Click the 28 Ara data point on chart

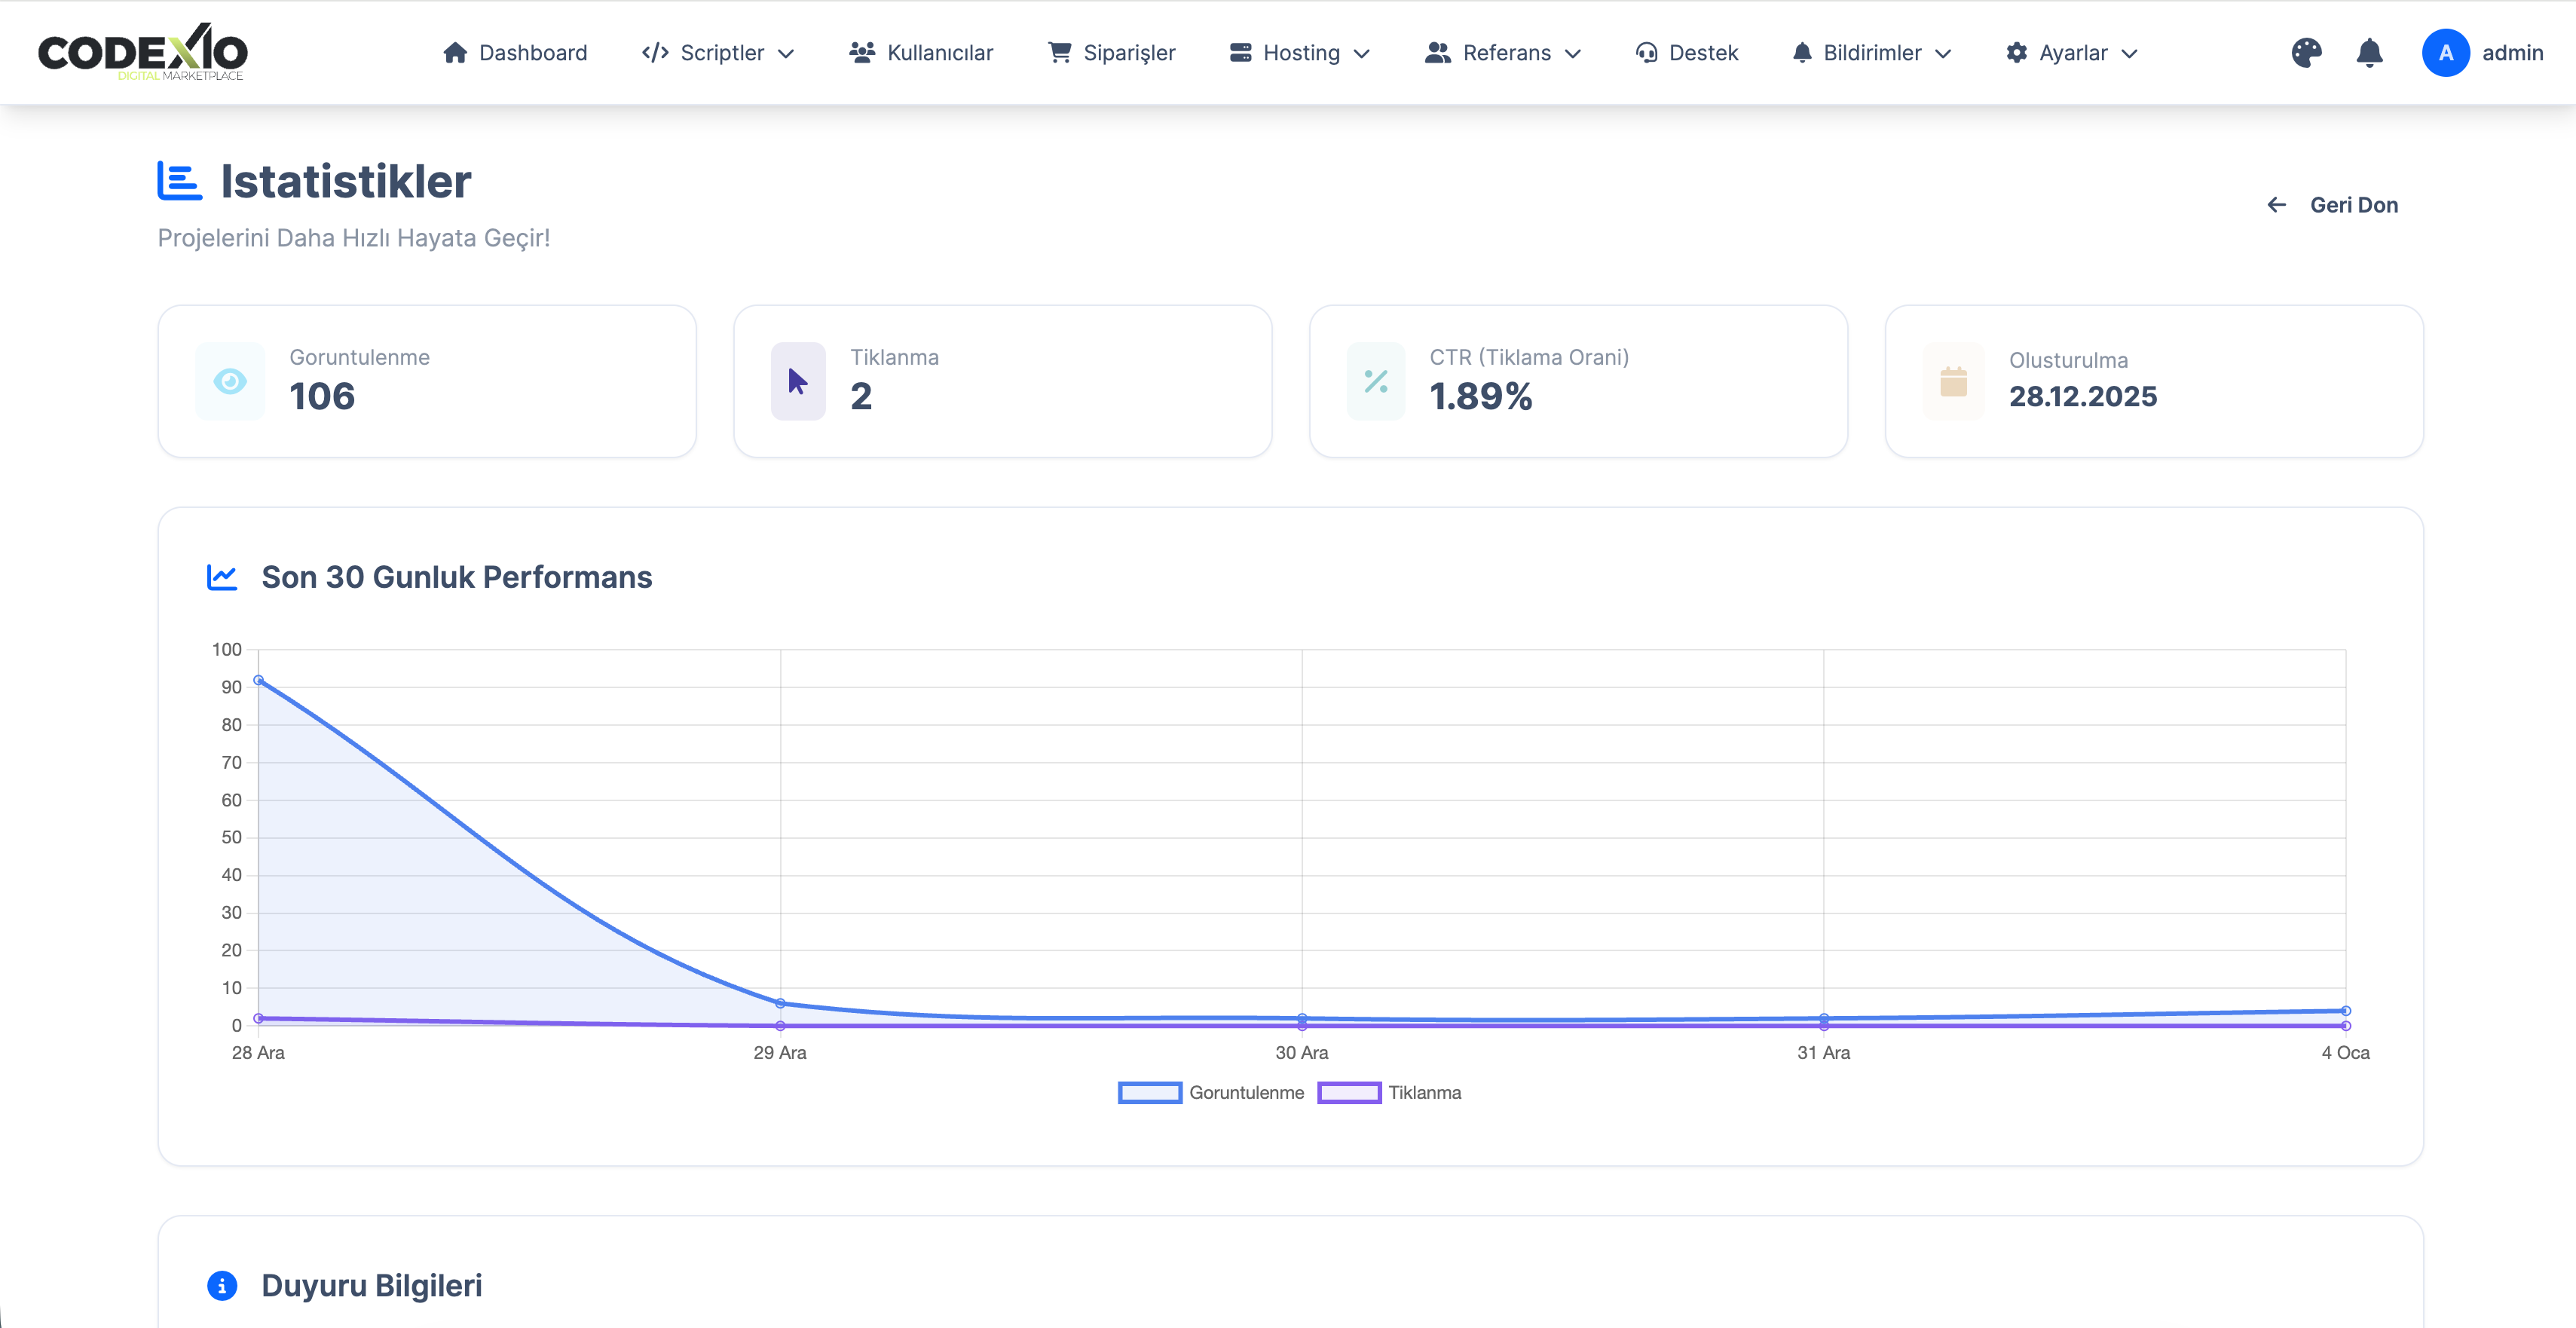click(259, 680)
